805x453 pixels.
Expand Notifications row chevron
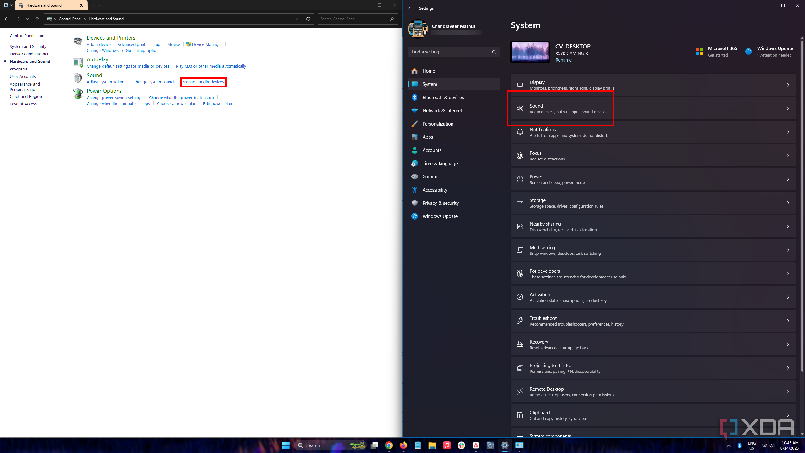(788, 132)
